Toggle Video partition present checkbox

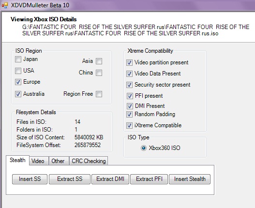pyautogui.click(x=130, y=63)
